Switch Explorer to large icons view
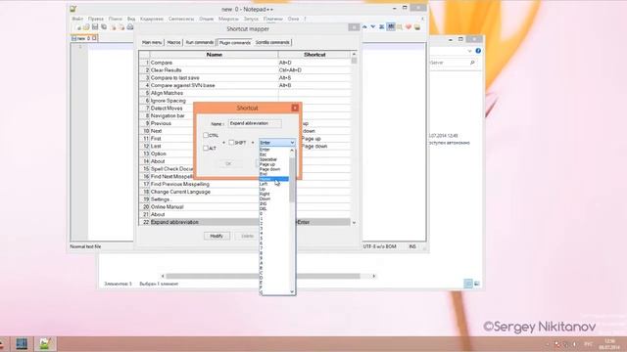Screen dimensions: 627x352 coord(477,284)
